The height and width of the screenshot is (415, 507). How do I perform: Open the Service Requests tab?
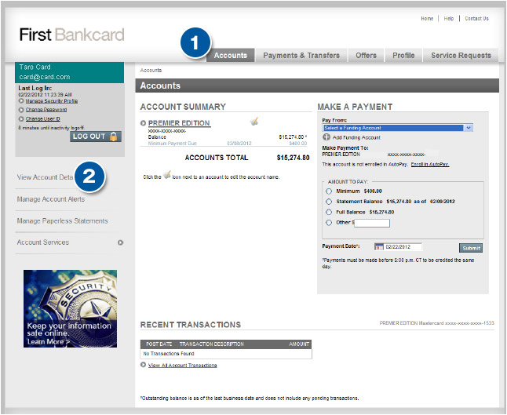click(x=461, y=55)
